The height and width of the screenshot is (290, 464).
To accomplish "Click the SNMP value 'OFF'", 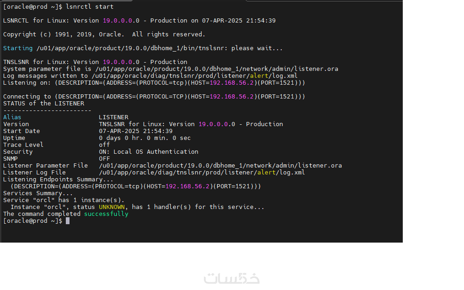I will click(104, 159).
